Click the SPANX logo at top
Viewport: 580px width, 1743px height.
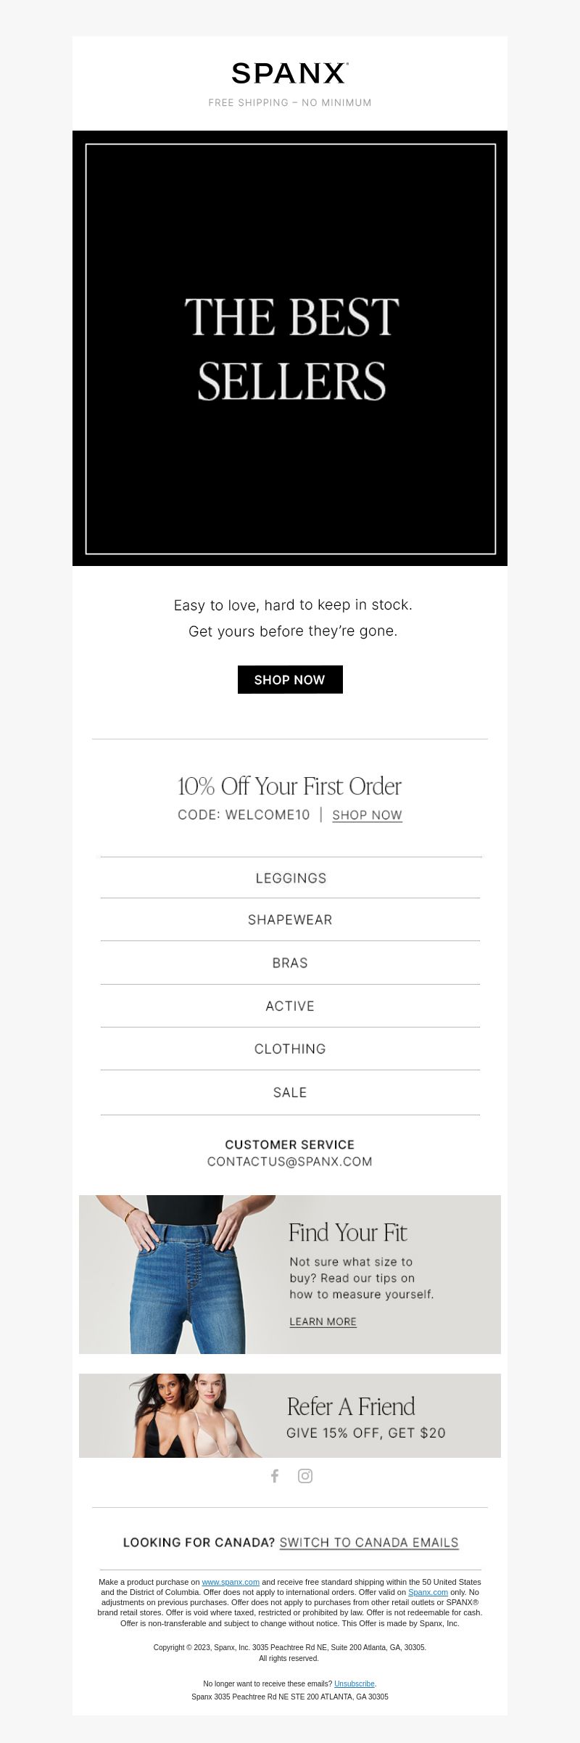[x=290, y=73]
